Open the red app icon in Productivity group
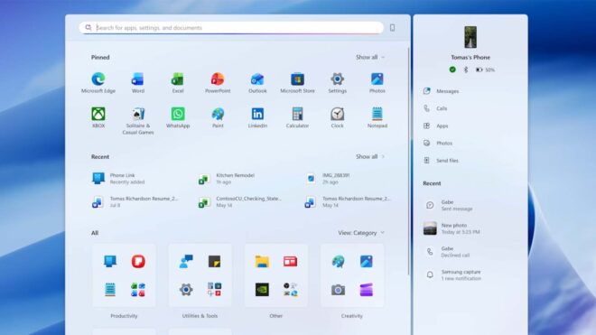596x335 pixels. point(138,261)
